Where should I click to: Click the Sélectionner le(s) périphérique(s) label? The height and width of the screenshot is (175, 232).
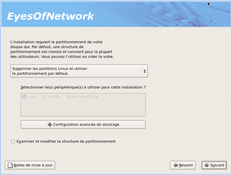pyautogui.click(x=83, y=87)
